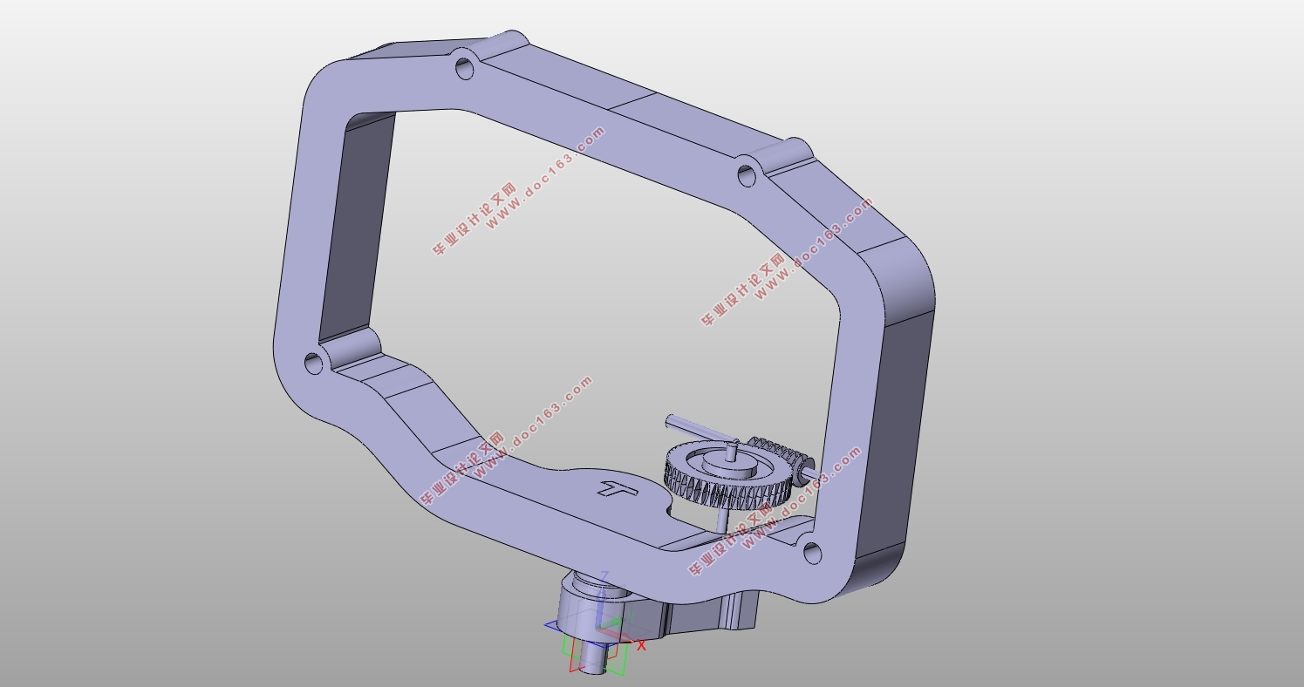Select the top-left mounting hole of frame
1304x687 pixels.
pos(466,66)
